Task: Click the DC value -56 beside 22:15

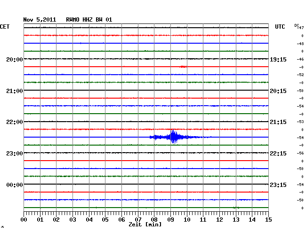Action: click(300, 153)
